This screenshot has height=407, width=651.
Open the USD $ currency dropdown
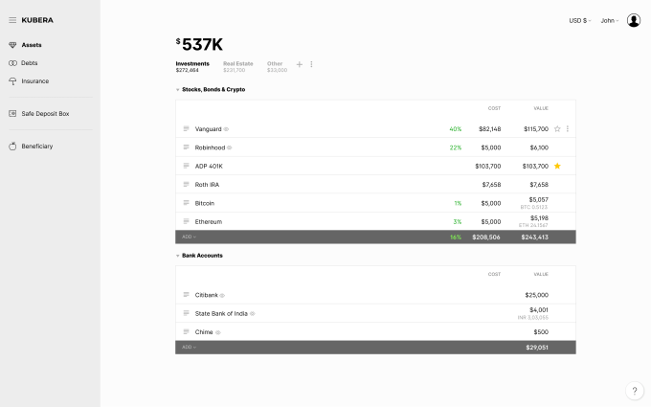point(580,20)
